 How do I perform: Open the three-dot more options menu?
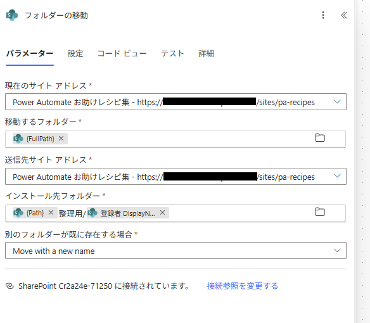[323, 15]
